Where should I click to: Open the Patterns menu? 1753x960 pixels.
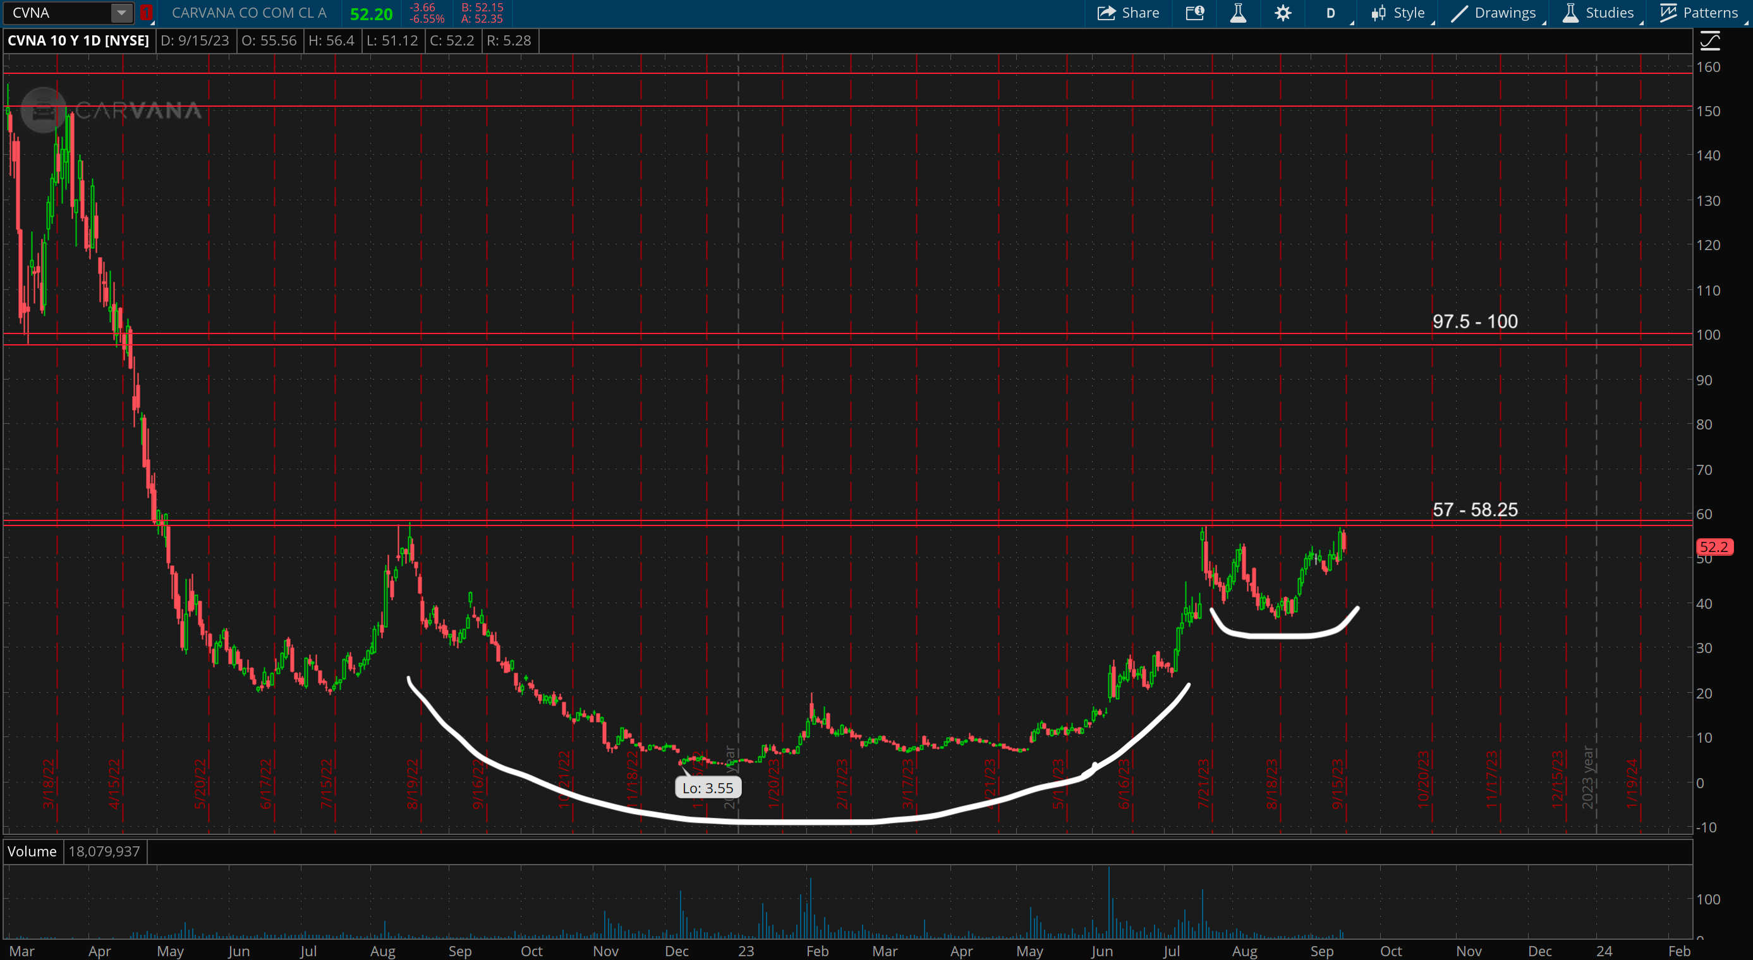point(1699,12)
